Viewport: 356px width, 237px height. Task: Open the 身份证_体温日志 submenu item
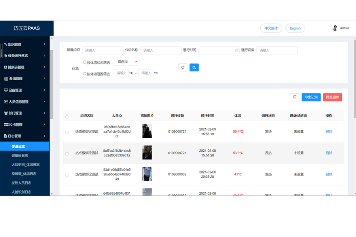[x=25, y=174]
